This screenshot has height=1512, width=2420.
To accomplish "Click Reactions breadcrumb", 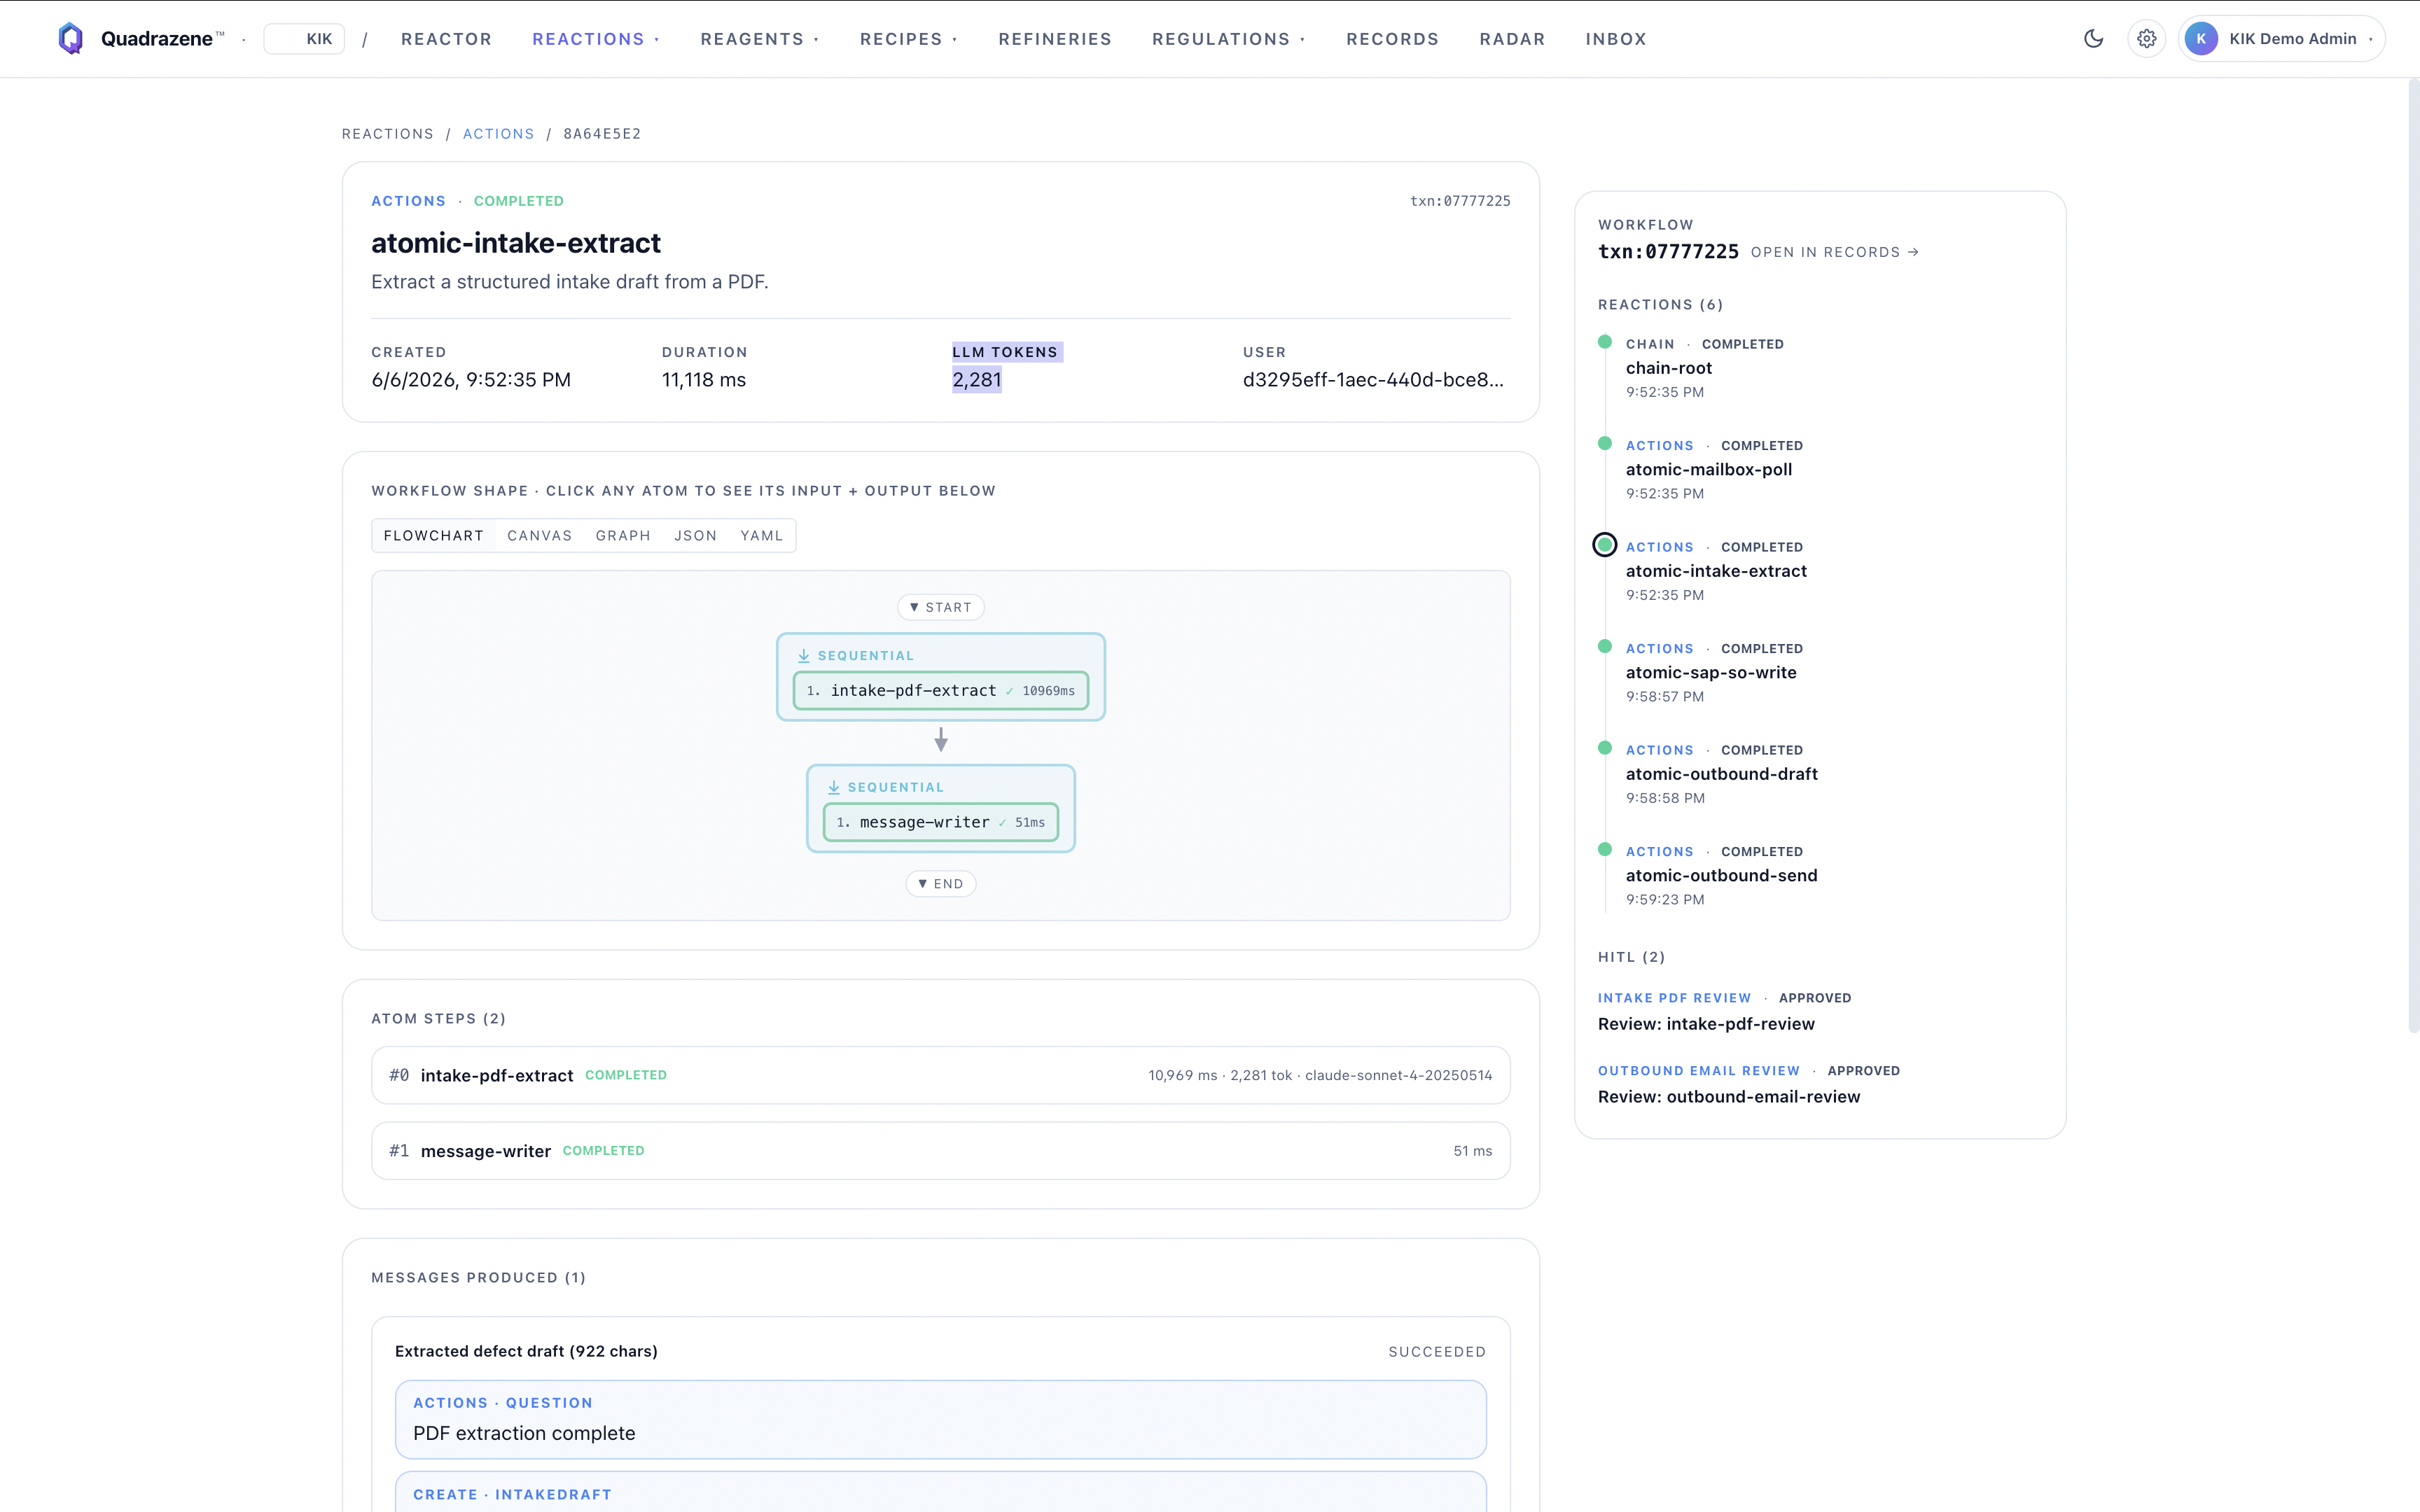I will pyautogui.click(x=388, y=134).
